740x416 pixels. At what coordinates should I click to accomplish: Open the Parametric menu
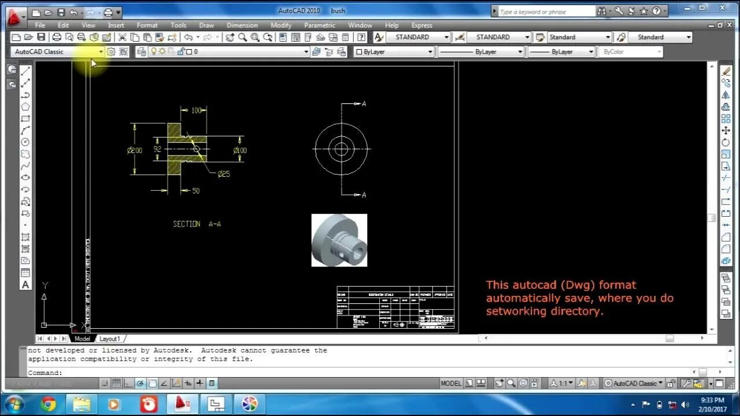[x=320, y=25]
